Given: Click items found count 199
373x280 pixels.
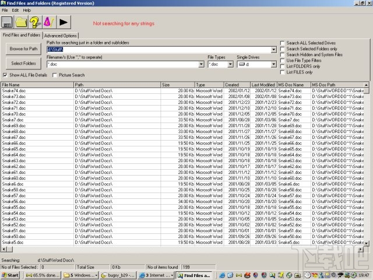Looking at the screenshot, I should (x=198, y=267).
